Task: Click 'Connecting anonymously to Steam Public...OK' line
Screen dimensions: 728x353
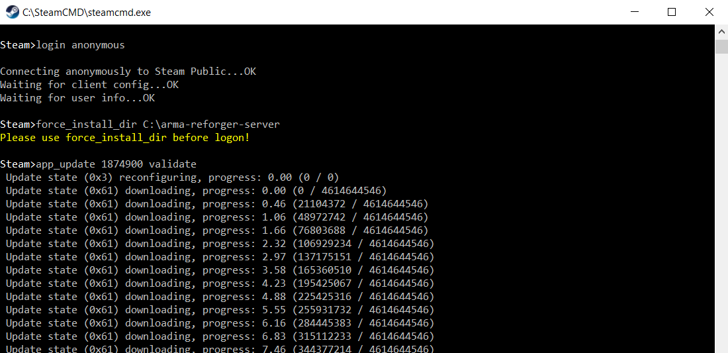Action: (x=128, y=72)
